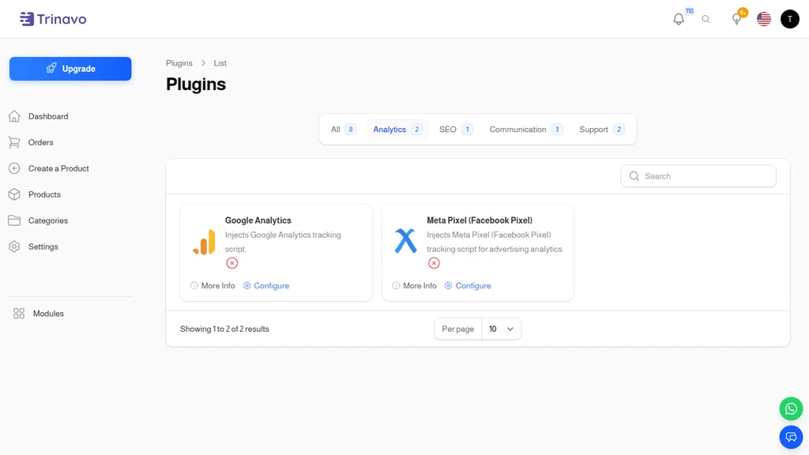The width and height of the screenshot is (809, 455).
Task: Click the Google Analytics plugin title
Action: 258,220
